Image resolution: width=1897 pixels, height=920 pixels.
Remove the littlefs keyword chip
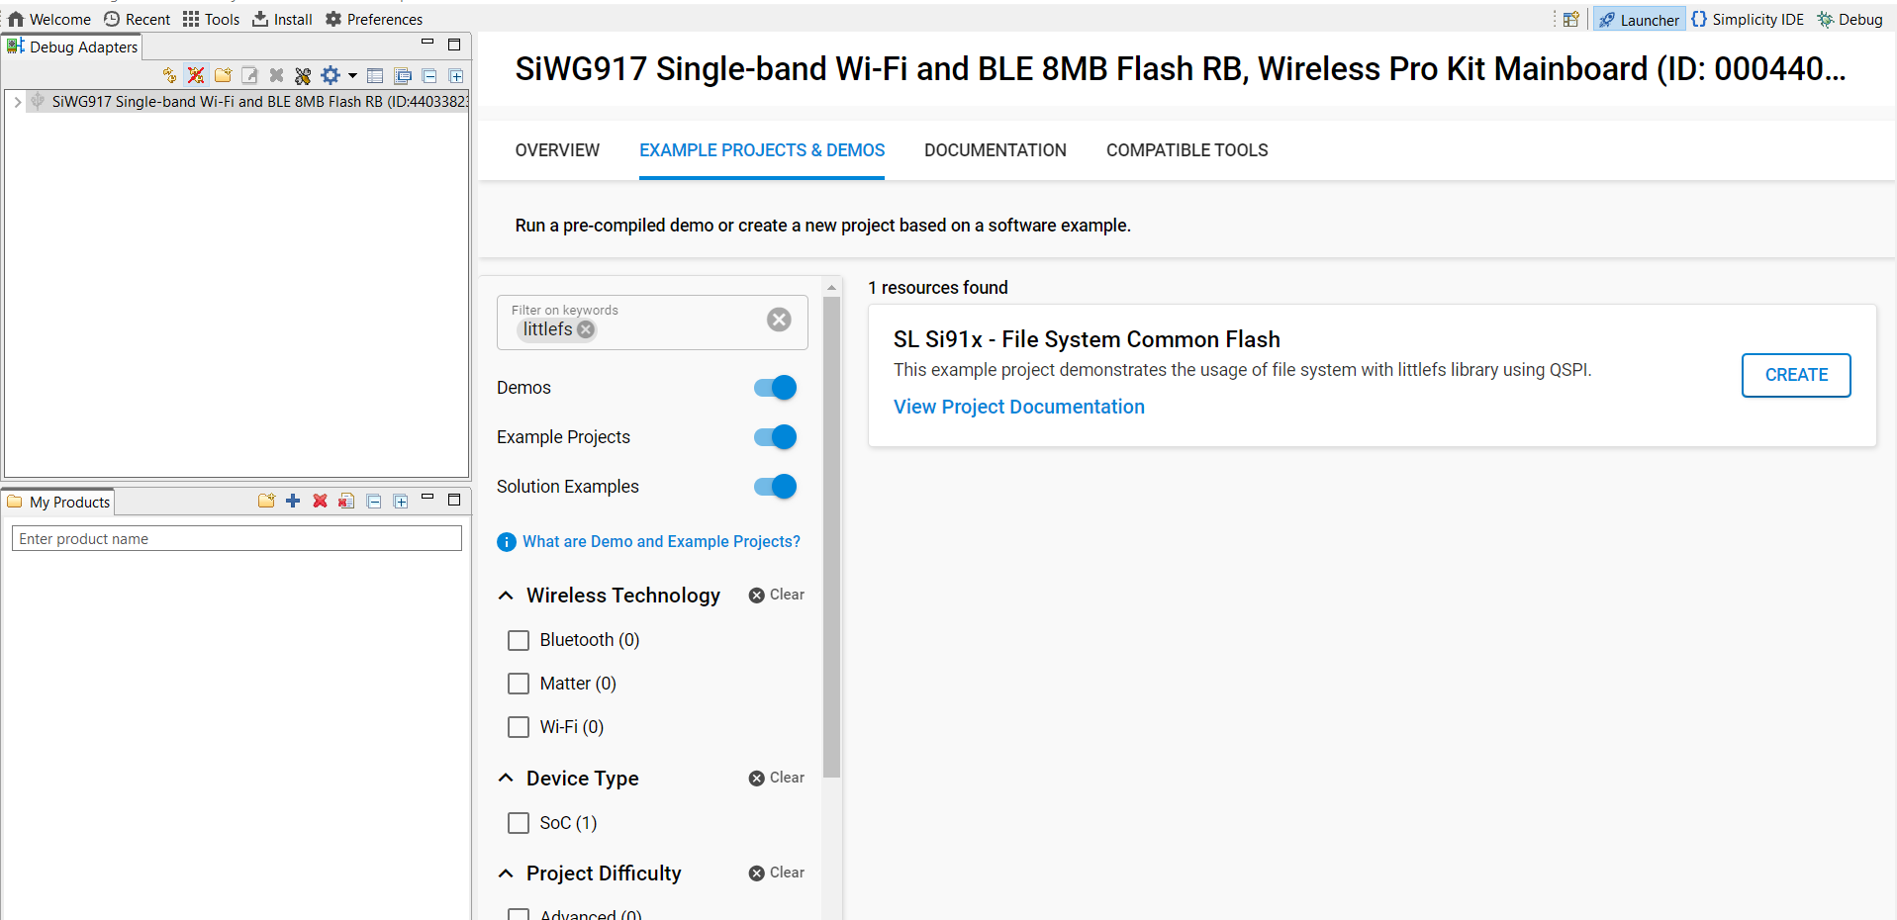[x=586, y=330]
